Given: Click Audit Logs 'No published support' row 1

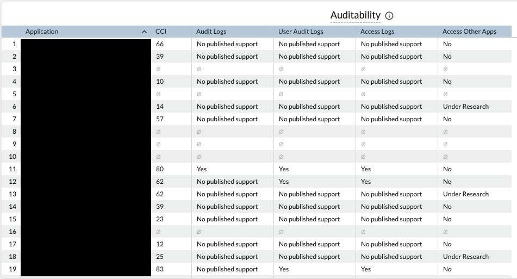Looking at the screenshot, I should (x=227, y=44).
